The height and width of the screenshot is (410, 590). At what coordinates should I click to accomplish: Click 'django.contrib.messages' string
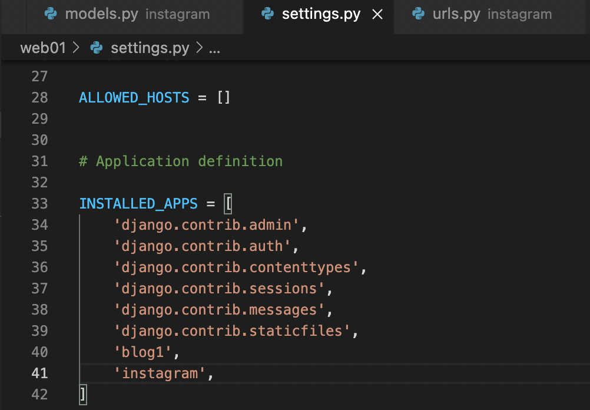click(x=219, y=310)
